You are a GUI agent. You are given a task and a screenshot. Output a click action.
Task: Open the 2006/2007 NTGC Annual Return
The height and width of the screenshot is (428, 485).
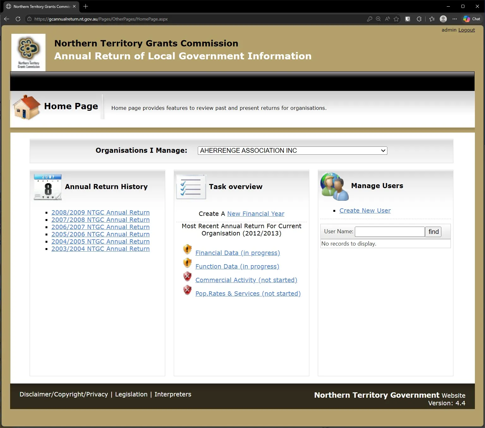(100, 227)
